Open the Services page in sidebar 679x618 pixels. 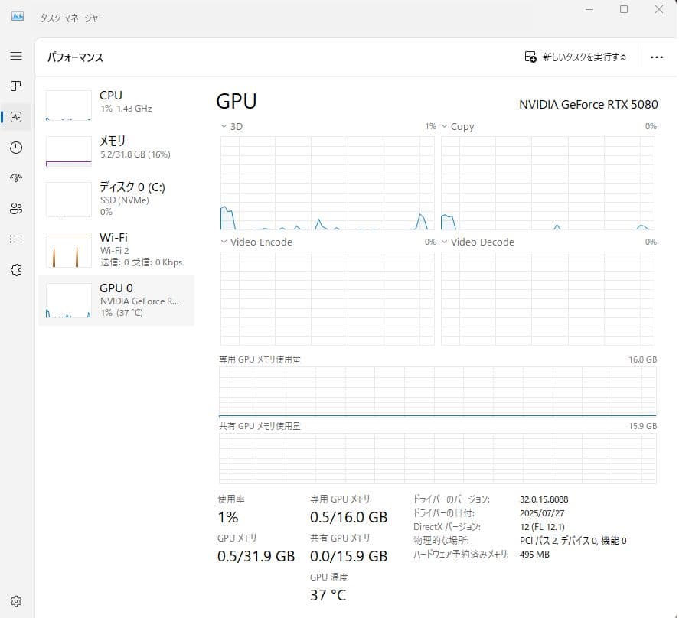16,269
